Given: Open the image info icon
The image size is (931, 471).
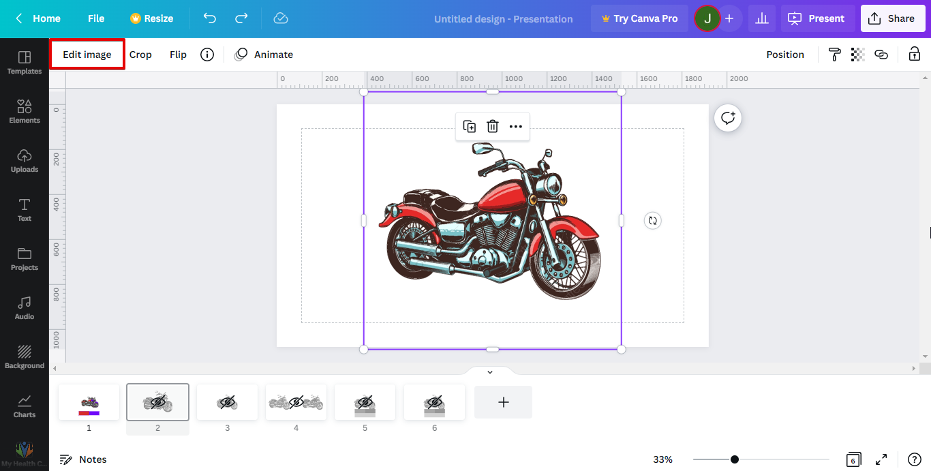Looking at the screenshot, I should point(207,55).
